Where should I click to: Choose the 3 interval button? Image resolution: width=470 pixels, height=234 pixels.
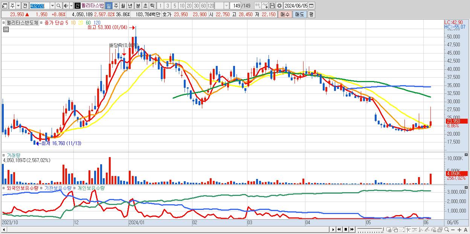pos(168,6)
